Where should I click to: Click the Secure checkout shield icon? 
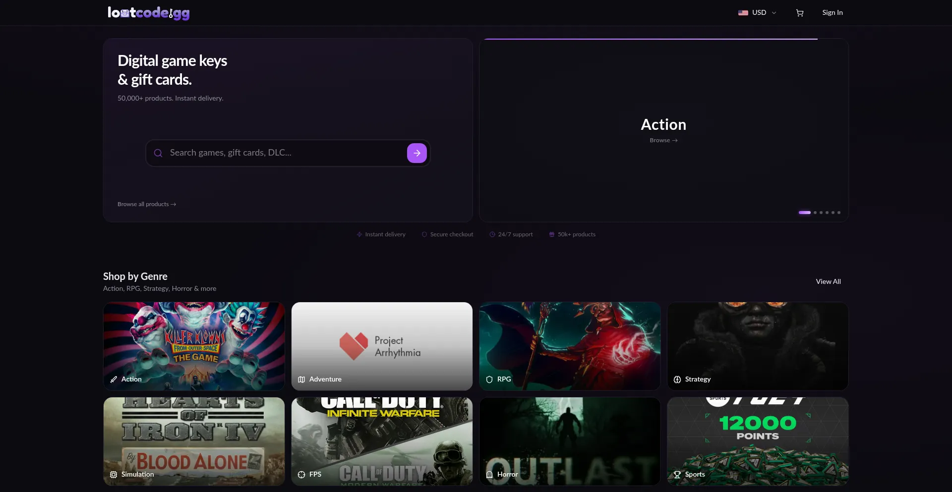point(424,234)
